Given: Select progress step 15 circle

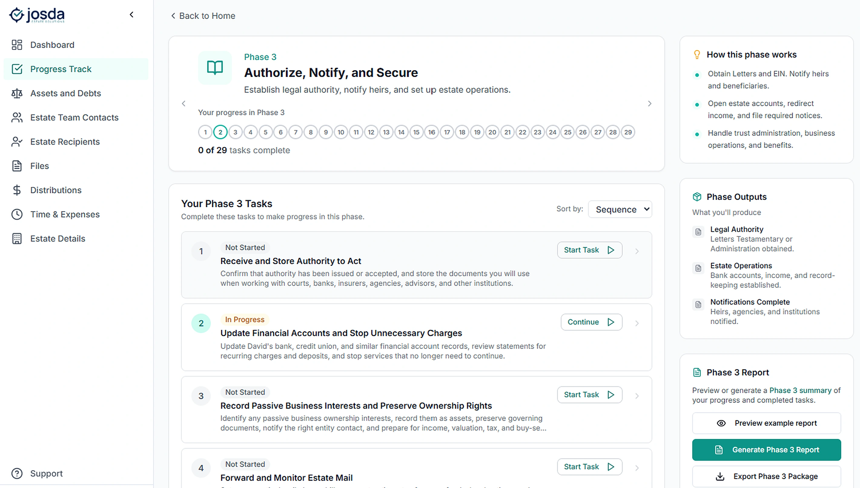Looking at the screenshot, I should pyautogui.click(x=416, y=132).
